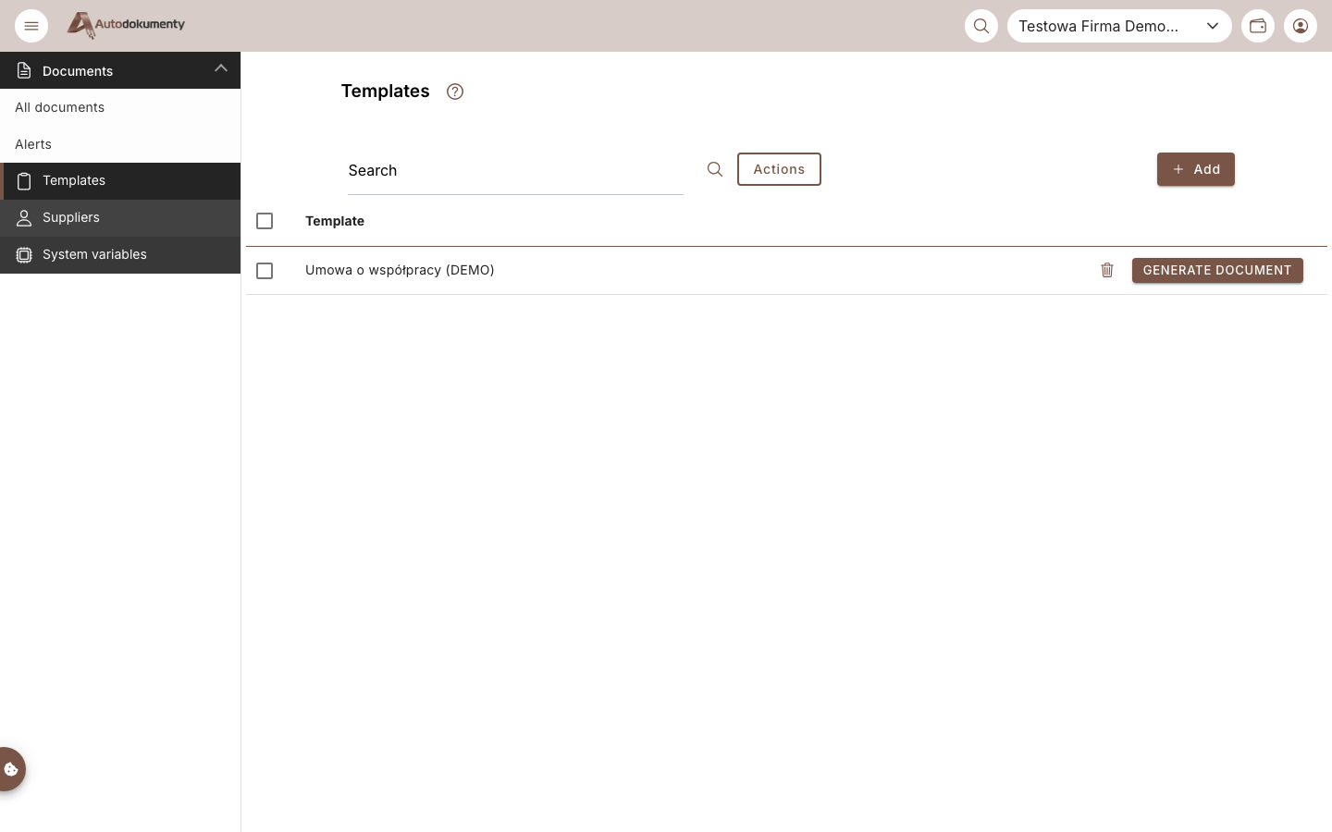Open the Testowa Firma Demo company dropdown
Image resolution: width=1332 pixels, height=832 pixels.
(x=1119, y=26)
